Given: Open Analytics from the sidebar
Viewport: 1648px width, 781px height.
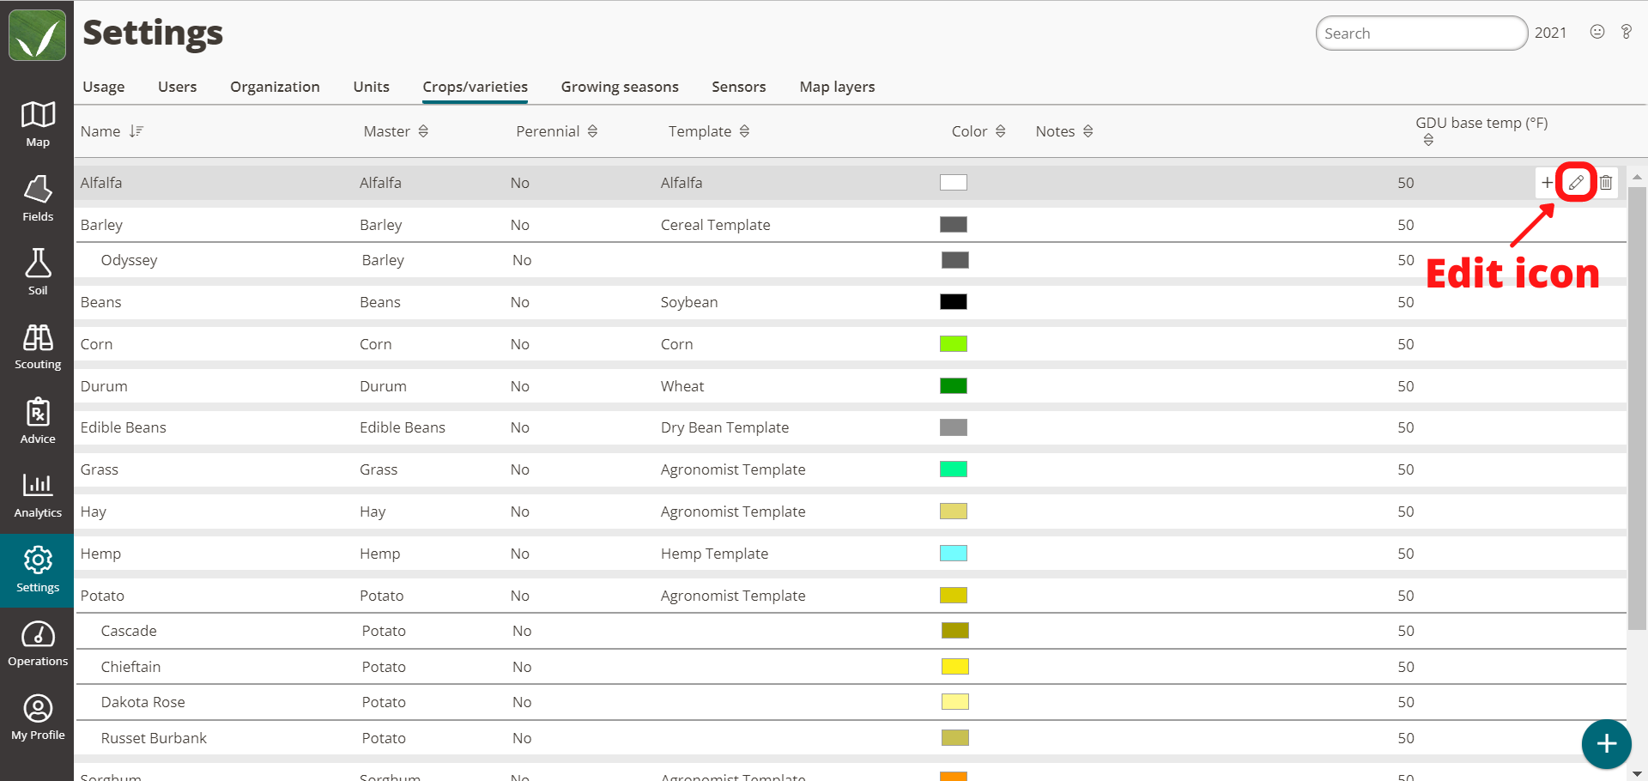Looking at the screenshot, I should click(x=38, y=495).
